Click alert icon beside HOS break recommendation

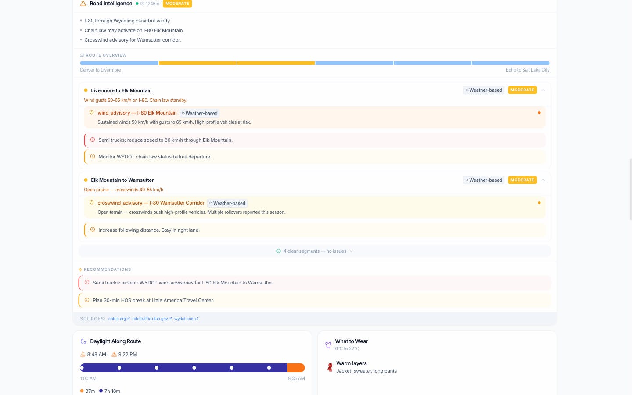[87, 300]
